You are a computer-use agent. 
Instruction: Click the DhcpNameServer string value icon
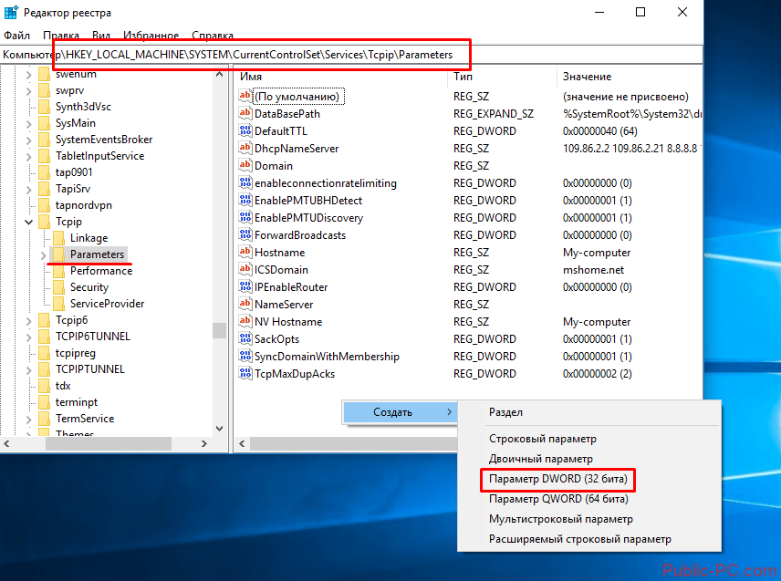245,149
